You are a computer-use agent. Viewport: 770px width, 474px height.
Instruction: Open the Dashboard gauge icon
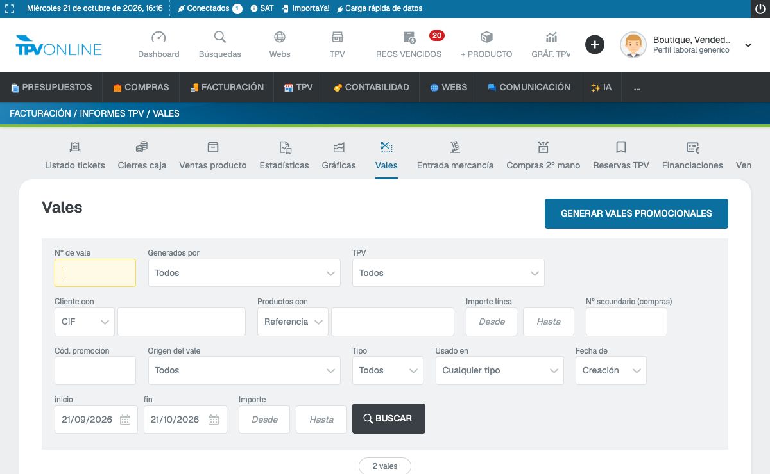[158, 37]
